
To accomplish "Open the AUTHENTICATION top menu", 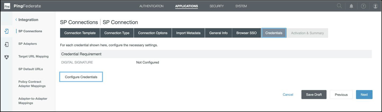I will [x=151, y=6].
